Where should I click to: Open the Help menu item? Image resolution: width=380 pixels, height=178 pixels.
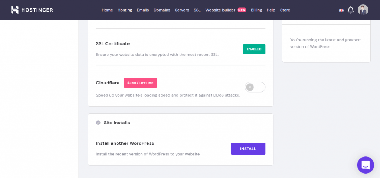point(271,10)
